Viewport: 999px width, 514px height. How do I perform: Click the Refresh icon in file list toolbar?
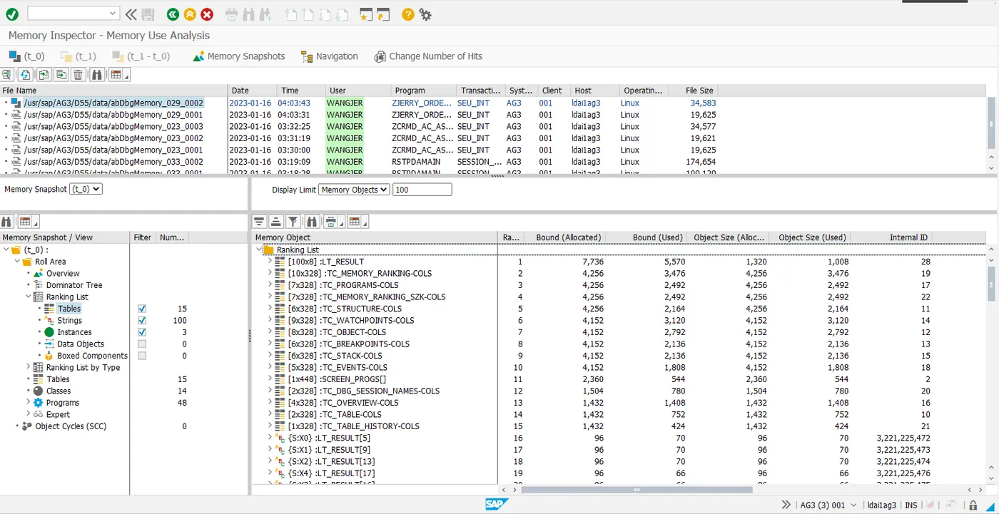[25, 75]
